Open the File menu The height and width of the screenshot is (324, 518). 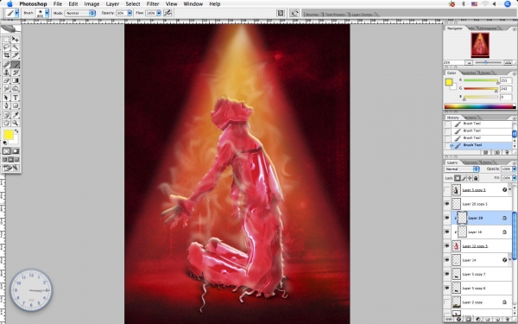[x=58, y=4]
